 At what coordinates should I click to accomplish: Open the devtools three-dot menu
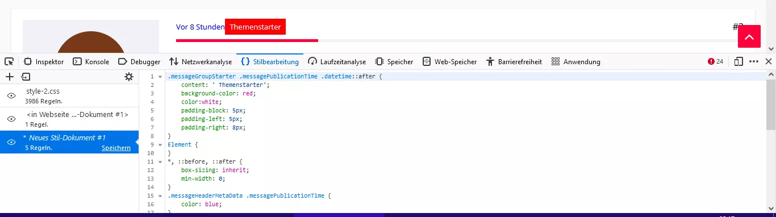754,61
